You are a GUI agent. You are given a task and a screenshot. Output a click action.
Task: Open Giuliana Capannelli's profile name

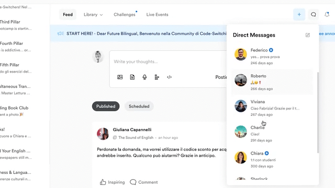click(132, 130)
